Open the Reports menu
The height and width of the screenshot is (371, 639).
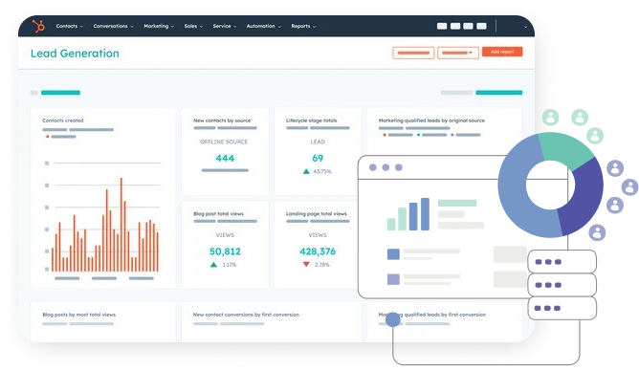coord(303,26)
